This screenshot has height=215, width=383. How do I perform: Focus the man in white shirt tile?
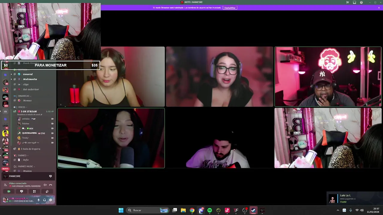pyautogui.click(x=220, y=138)
